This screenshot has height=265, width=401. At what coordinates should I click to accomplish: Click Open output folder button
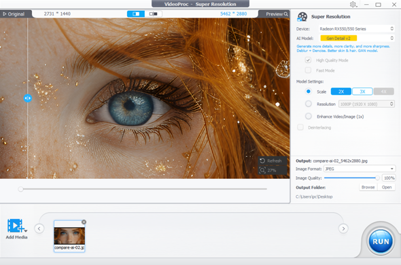(x=387, y=187)
